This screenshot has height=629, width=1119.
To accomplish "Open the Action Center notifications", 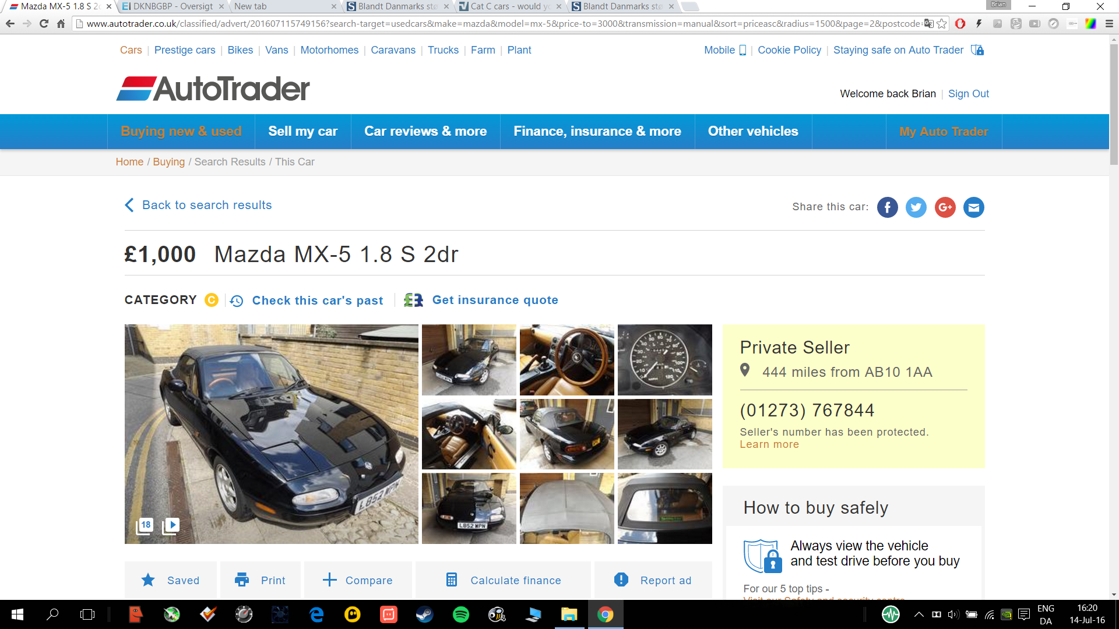I will coord(1024,614).
